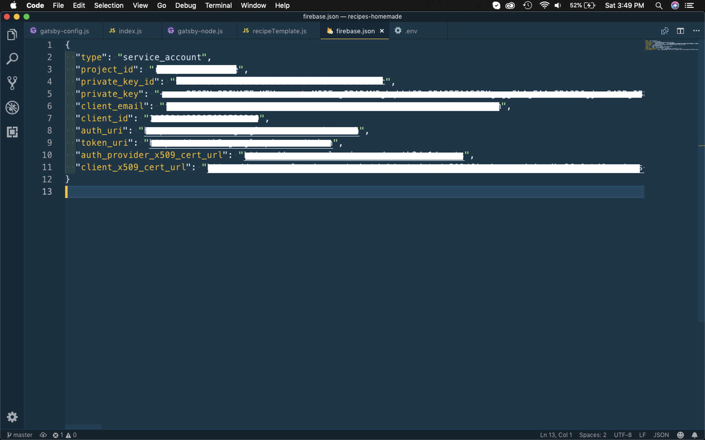Split the editor to the right
This screenshot has height=440, width=705.
[680, 31]
